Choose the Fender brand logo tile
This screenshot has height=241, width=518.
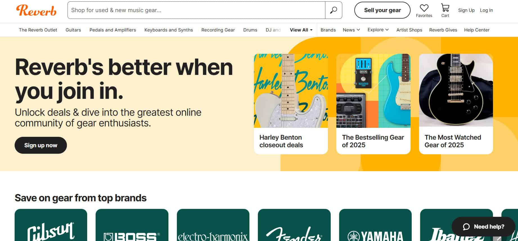point(294,225)
